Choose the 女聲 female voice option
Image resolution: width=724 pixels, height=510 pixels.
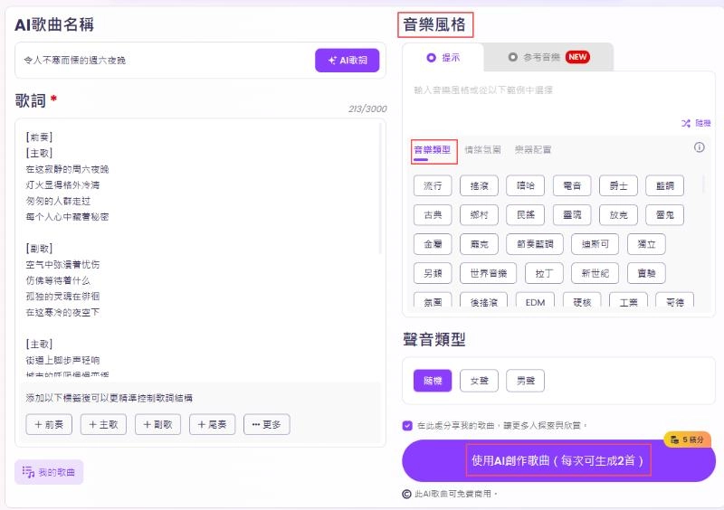pos(480,381)
